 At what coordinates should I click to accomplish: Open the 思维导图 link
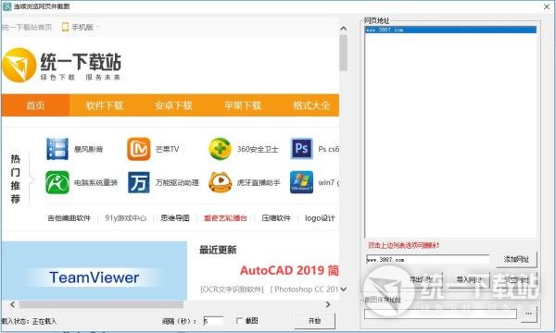[x=175, y=218]
